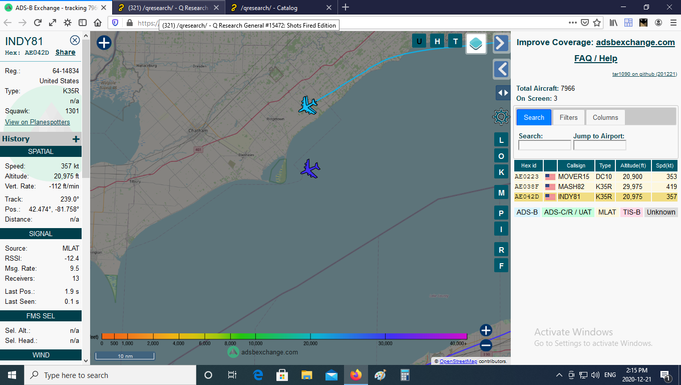681x385 pixels.
Task: Expand the History section
Action: pyautogui.click(x=76, y=139)
